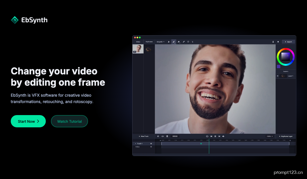Click the Export button

[x=288, y=42]
